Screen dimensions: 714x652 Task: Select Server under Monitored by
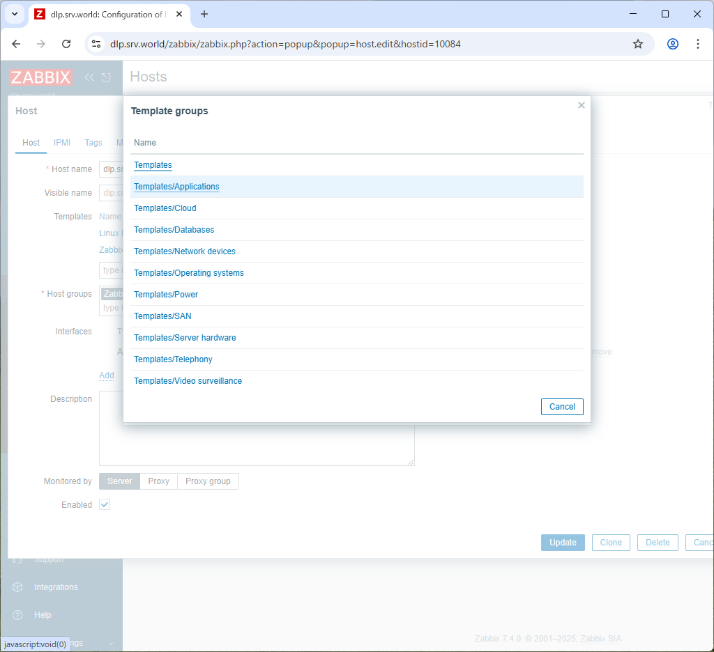119,481
